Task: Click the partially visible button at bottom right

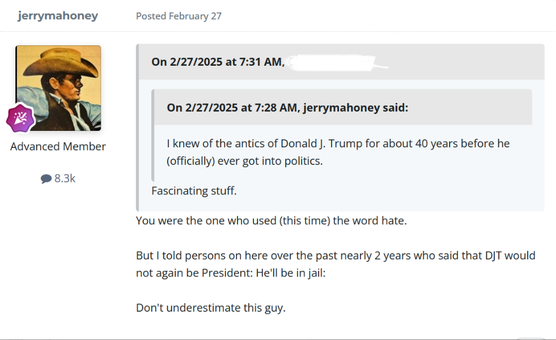Action: click(x=532, y=338)
